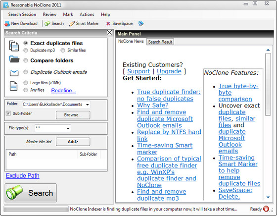Open Replace by NTFS hard link

[169, 135]
